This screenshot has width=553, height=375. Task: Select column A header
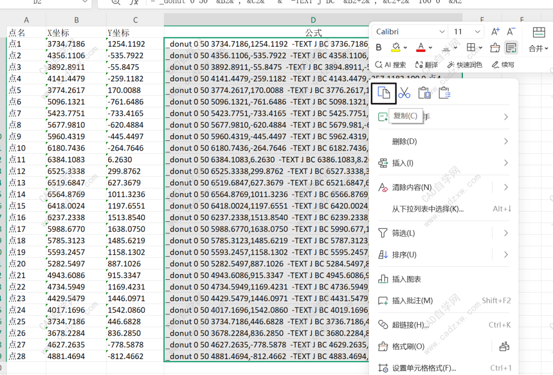point(26,20)
